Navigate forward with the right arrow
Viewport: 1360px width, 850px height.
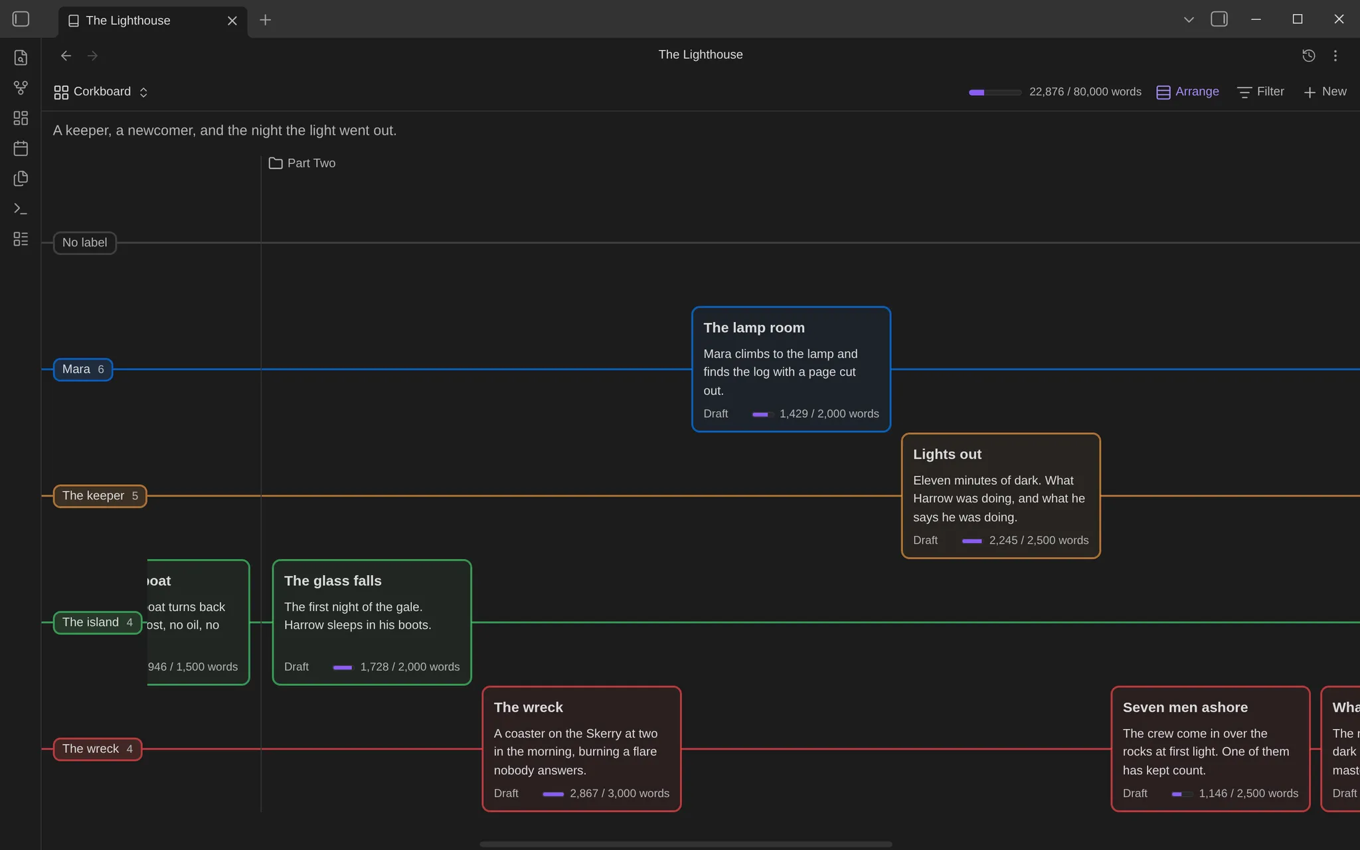point(92,56)
